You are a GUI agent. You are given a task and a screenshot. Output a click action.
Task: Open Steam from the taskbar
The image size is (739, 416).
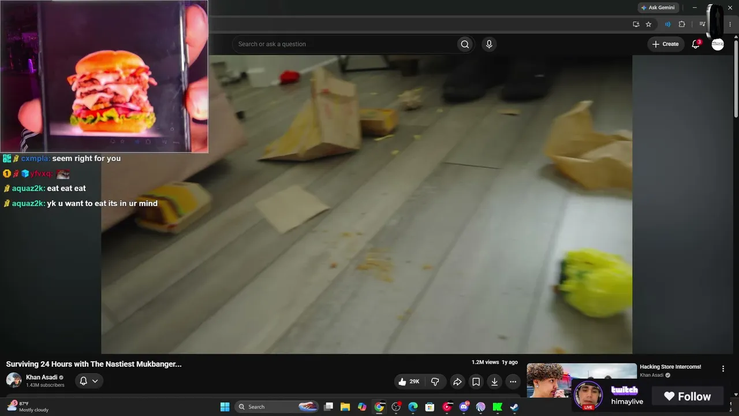click(x=514, y=407)
